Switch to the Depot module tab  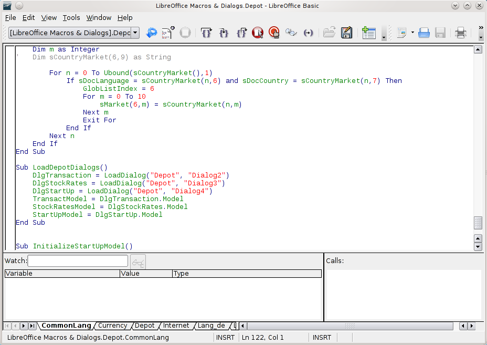point(145,326)
